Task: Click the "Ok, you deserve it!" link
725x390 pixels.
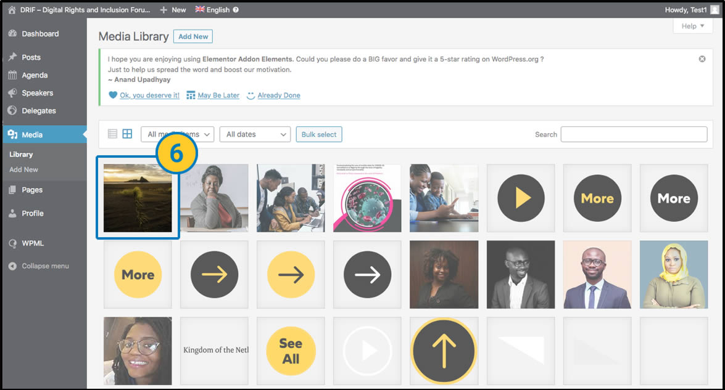Action: [149, 95]
